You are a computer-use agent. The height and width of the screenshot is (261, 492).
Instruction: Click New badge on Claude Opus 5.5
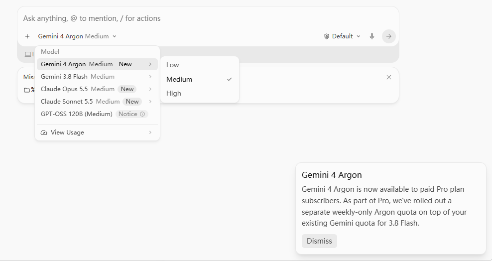tap(127, 89)
